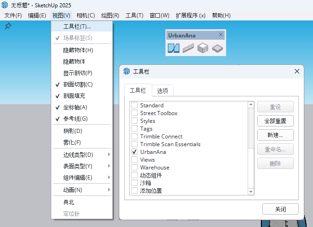Click the road strip icon in UrbanAna toolbar
The height and width of the screenshot is (227, 313).
tap(188, 48)
